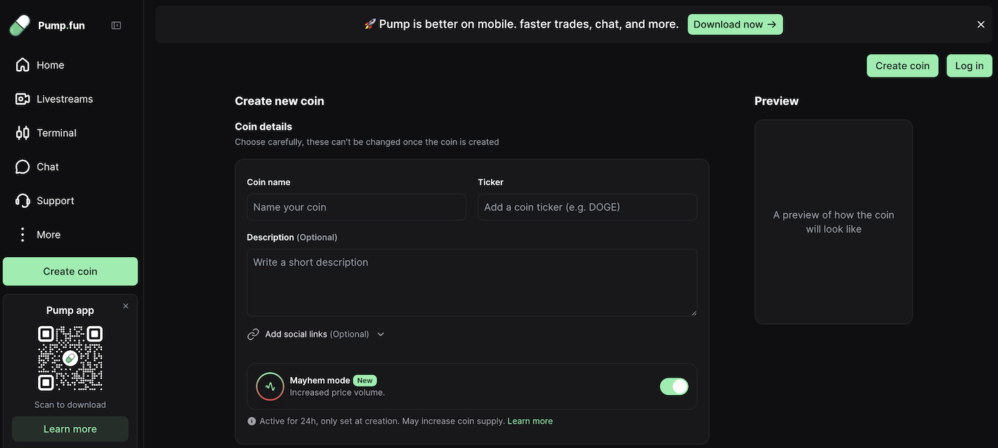Open the Home sidebar item
The width and height of the screenshot is (998, 448).
point(50,65)
